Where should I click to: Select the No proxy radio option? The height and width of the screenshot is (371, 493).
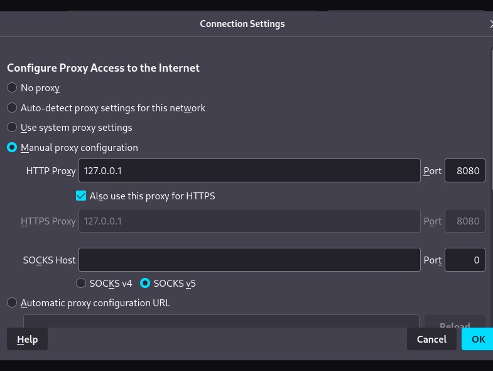click(x=12, y=88)
